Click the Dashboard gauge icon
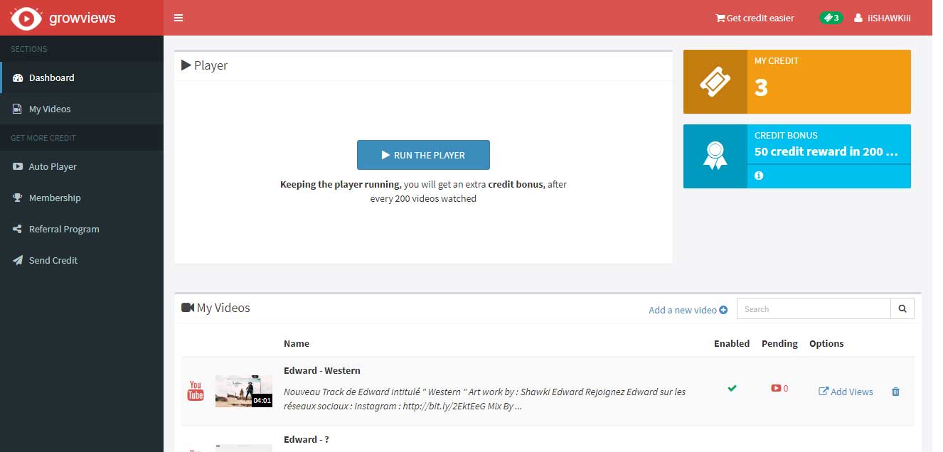943x452 pixels. 18,77
